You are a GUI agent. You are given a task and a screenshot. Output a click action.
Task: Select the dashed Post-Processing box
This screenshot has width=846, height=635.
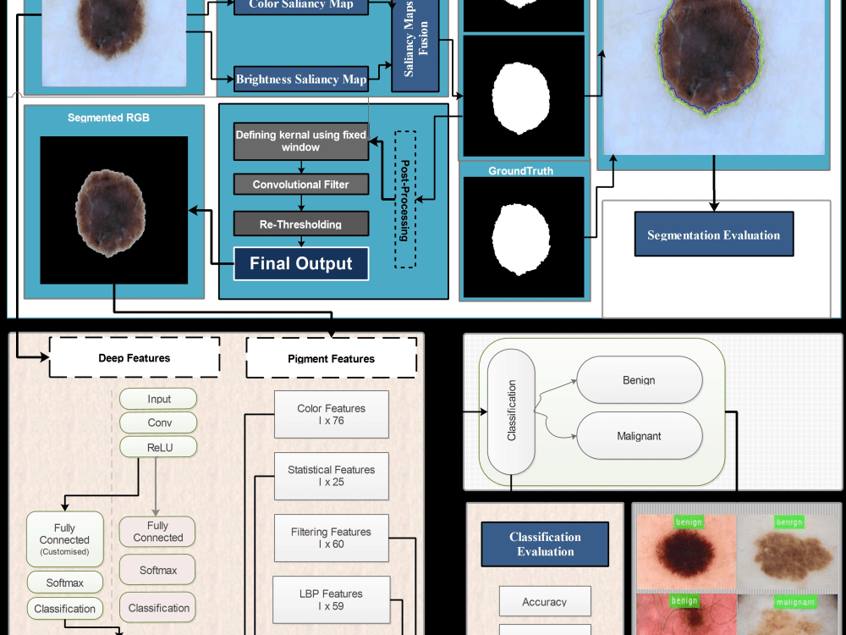coord(405,199)
